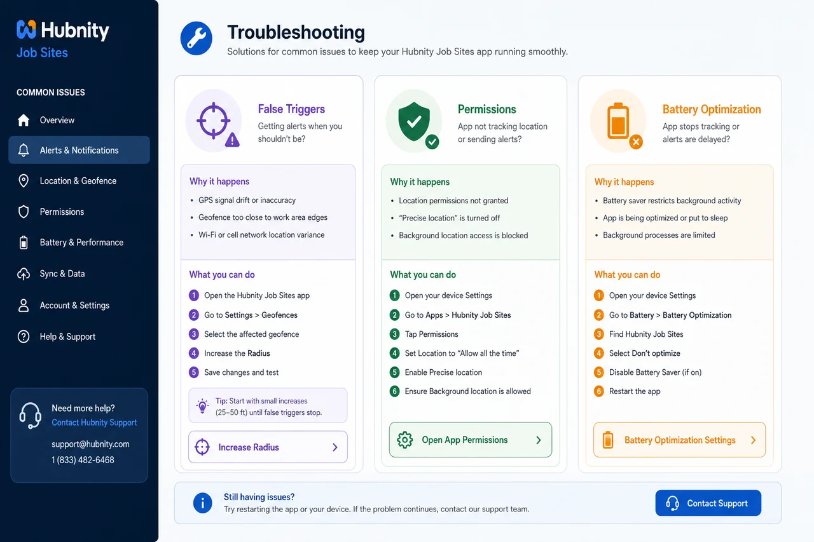Click the Alerts & Notifications bell icon
The width and height of the screenshot is (814, 542).
(24, 150)
